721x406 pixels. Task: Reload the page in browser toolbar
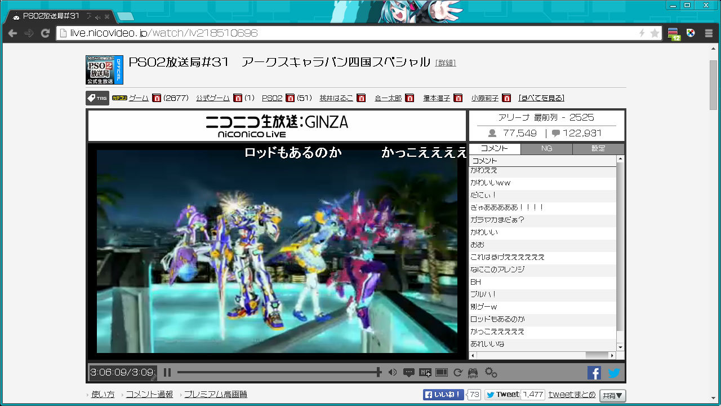(x=45, y=33)
